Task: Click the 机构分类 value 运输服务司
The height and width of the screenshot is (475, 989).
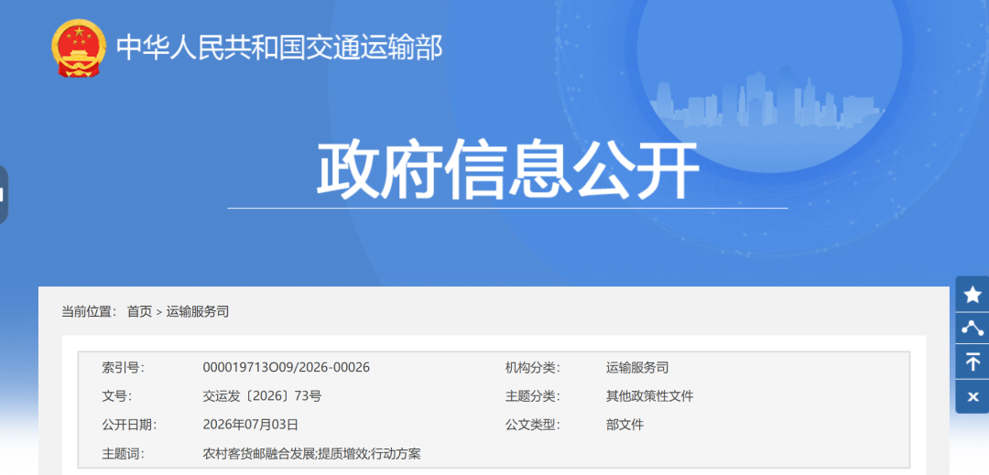Action: [637, 367]
